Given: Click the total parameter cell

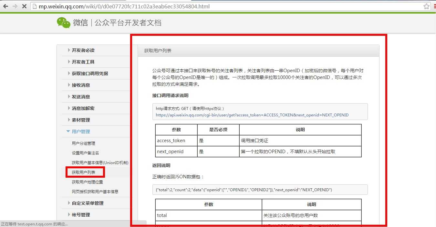Looking at the screenshot, I should (209, 215).
